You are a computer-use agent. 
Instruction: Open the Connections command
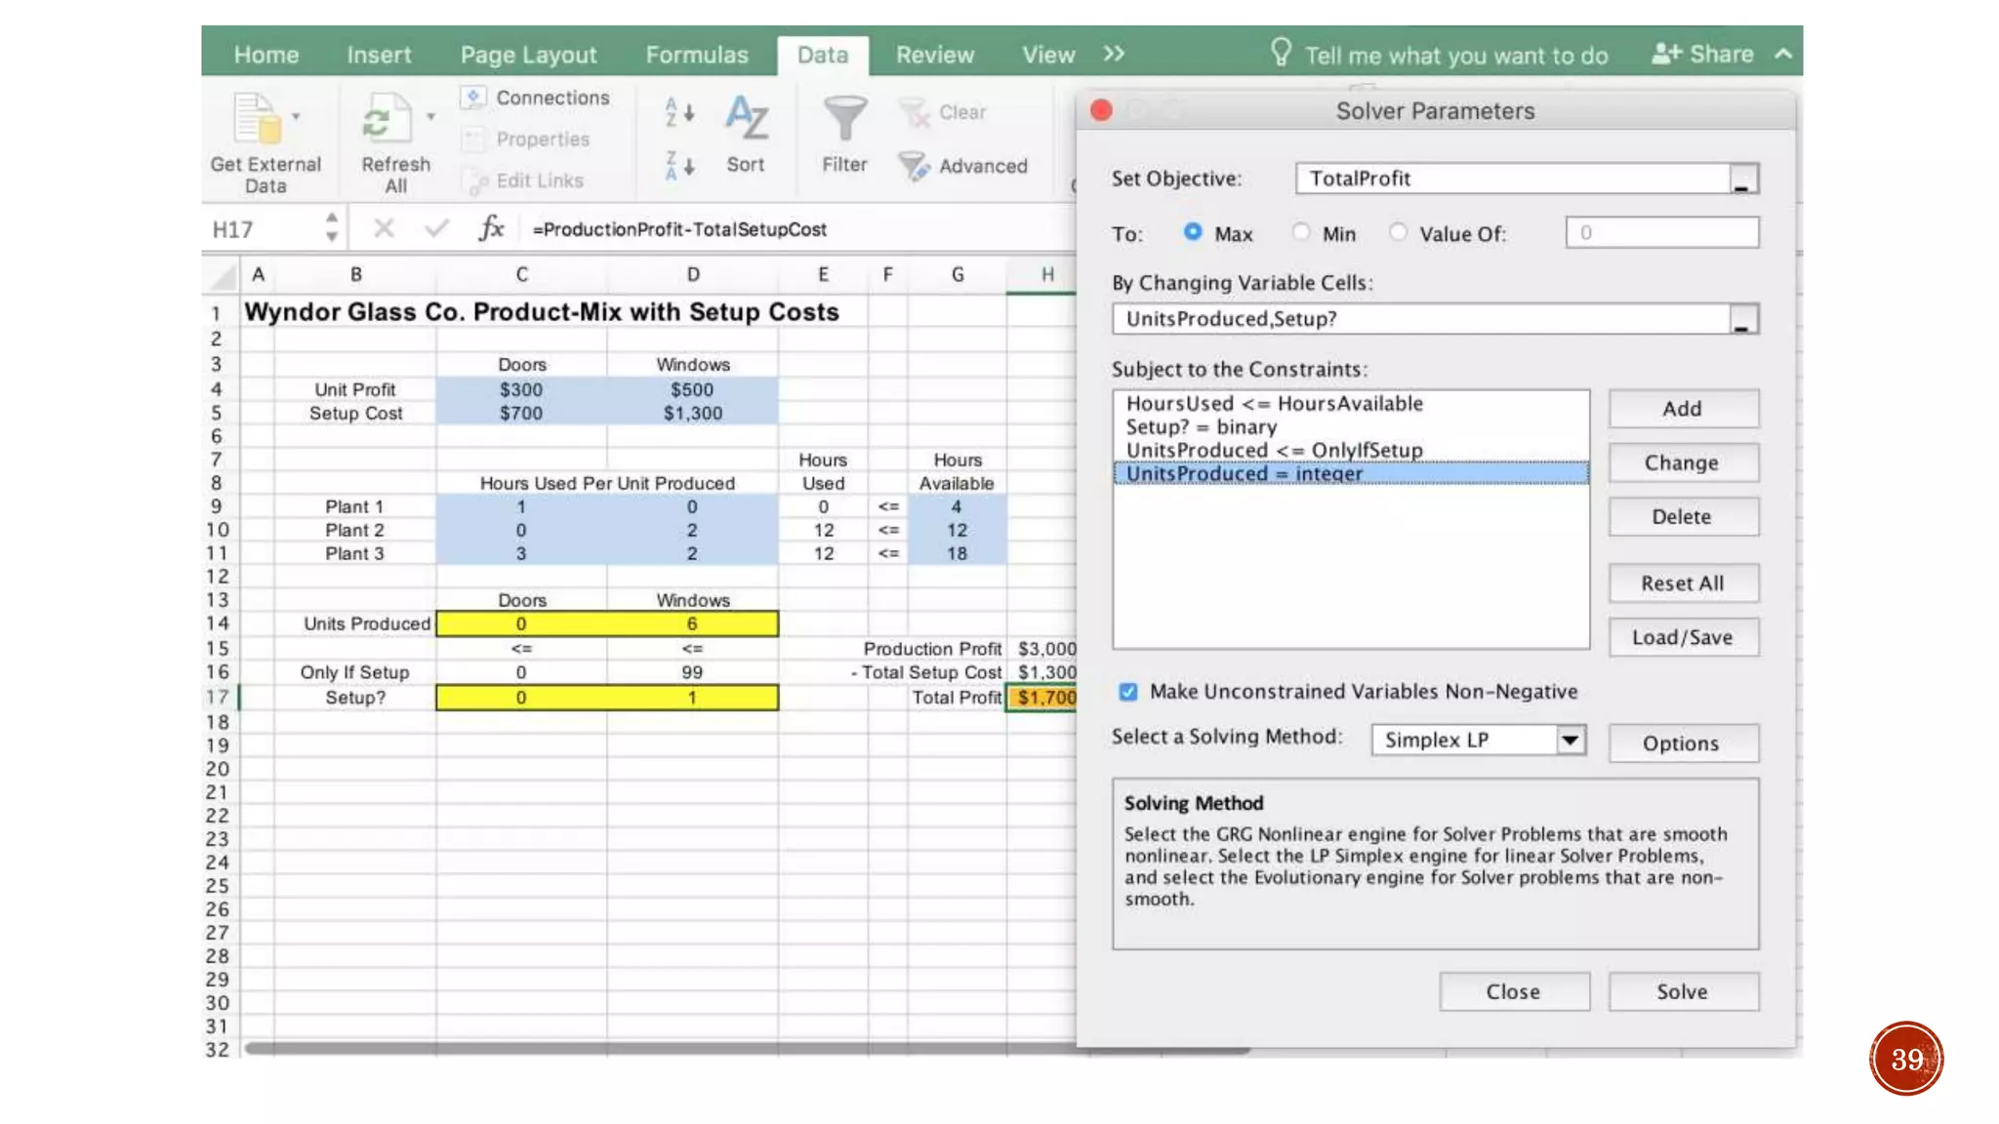pyautogui.click(x=536, y=98)
